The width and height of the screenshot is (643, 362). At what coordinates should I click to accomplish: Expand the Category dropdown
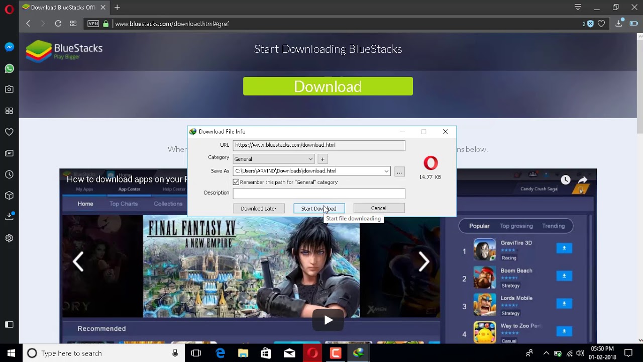click(x=310, y=159)
